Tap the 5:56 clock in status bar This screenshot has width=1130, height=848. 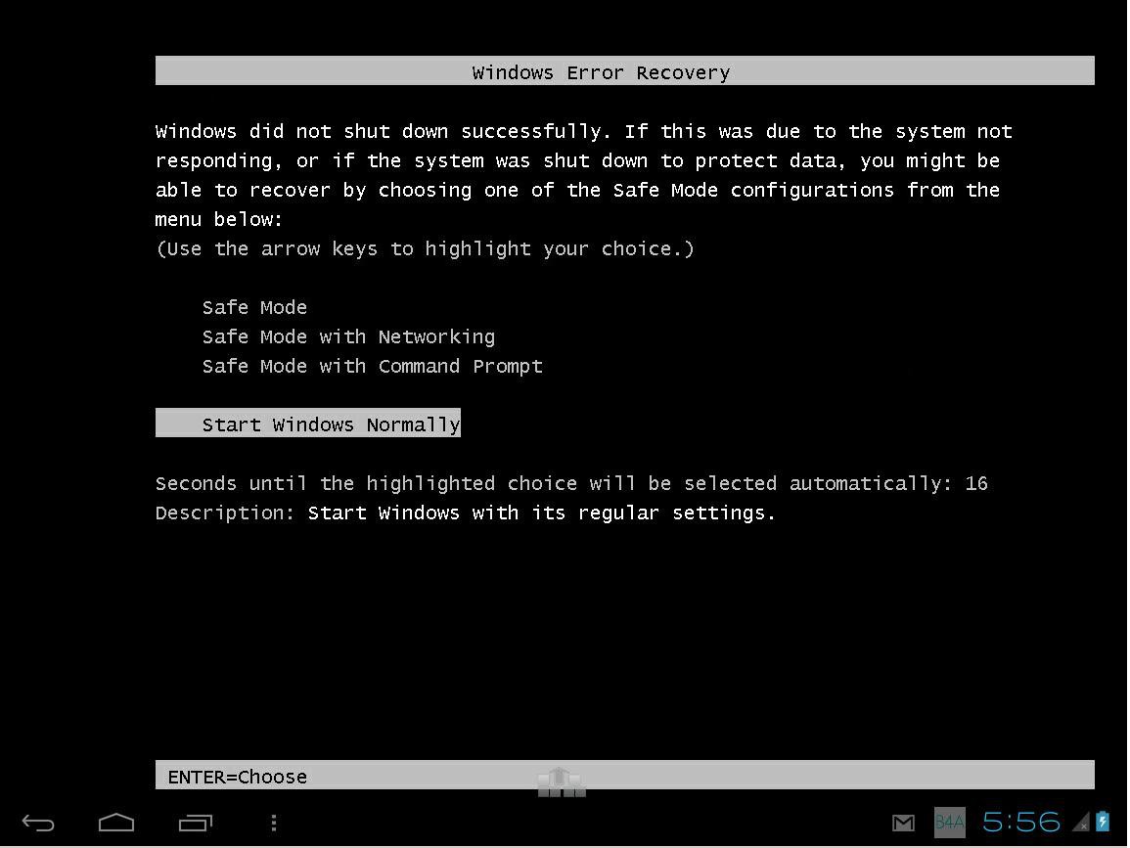point(1021,822)
